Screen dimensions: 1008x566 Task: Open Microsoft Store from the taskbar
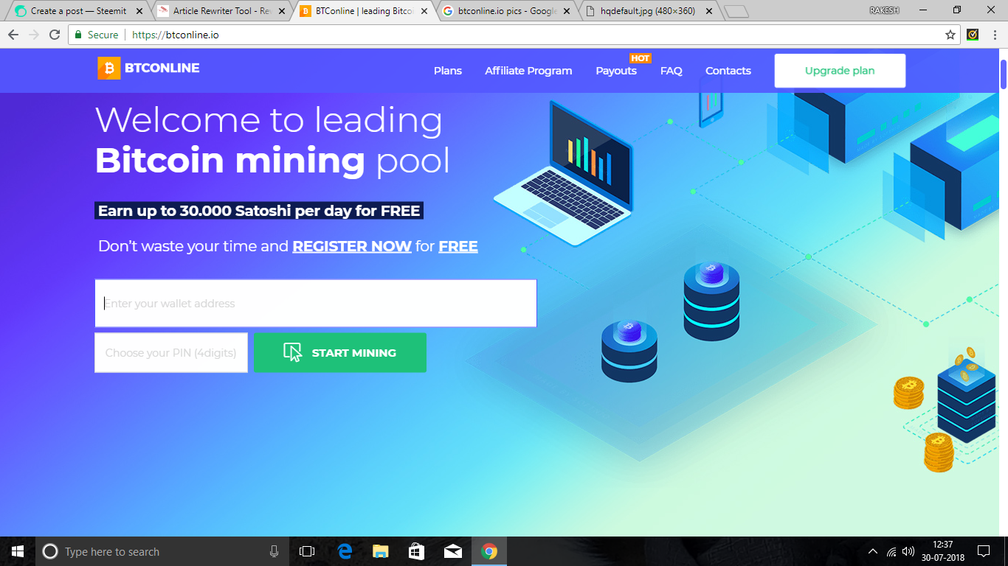coord(416,551)
